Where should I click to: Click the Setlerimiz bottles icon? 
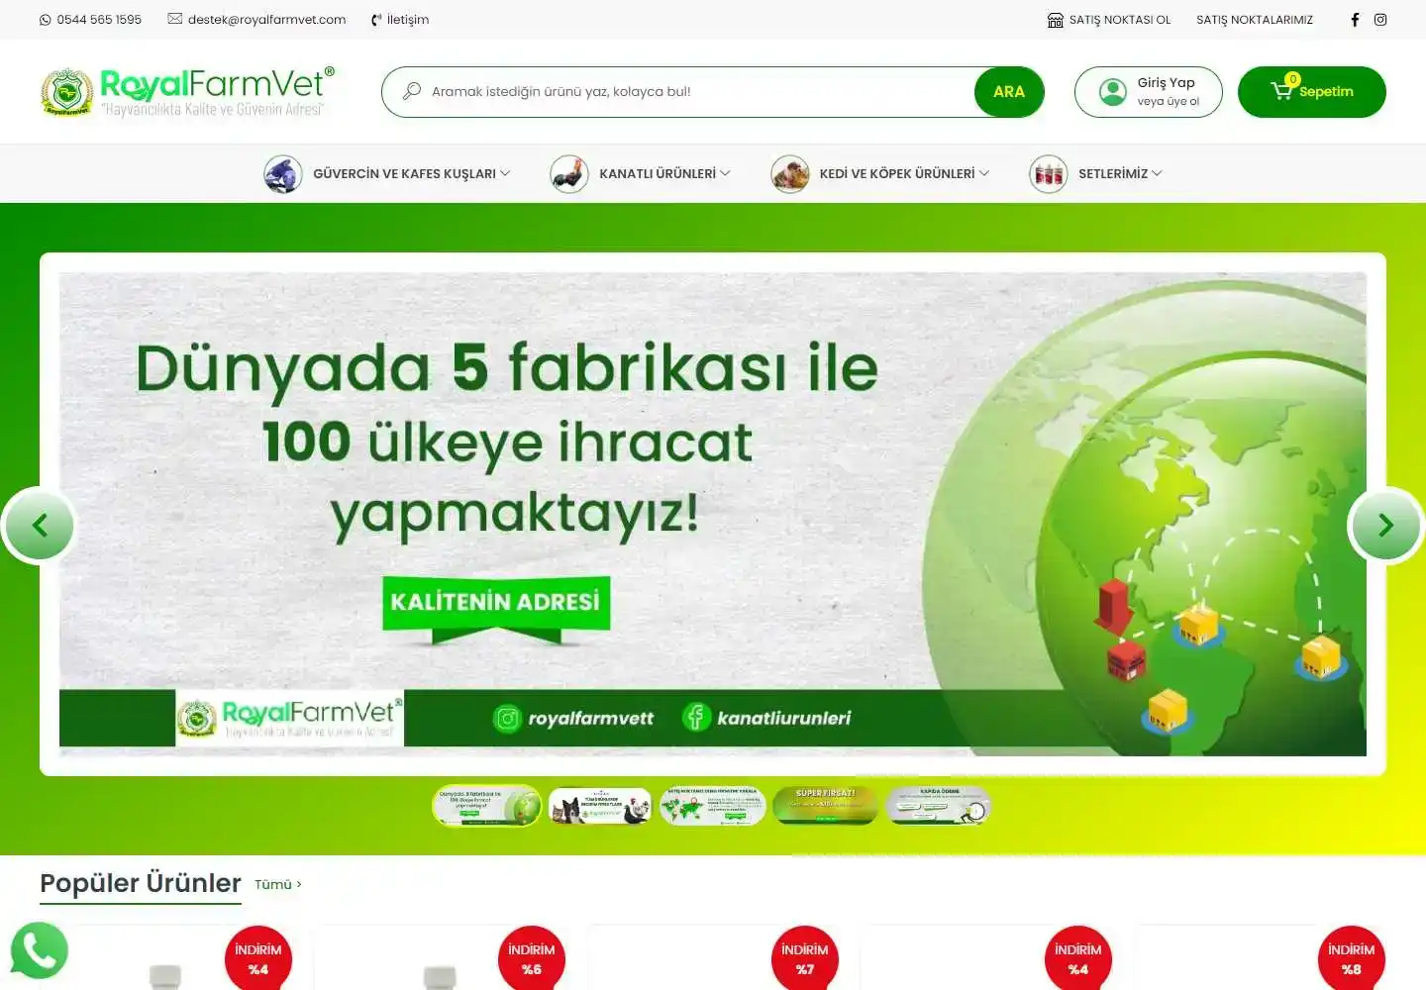[1049, 174]
